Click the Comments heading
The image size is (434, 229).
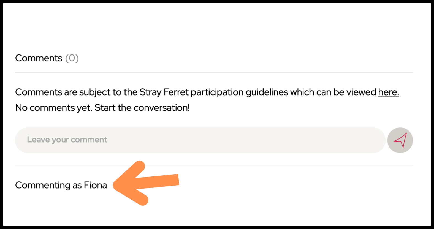(x=39, y=58)
